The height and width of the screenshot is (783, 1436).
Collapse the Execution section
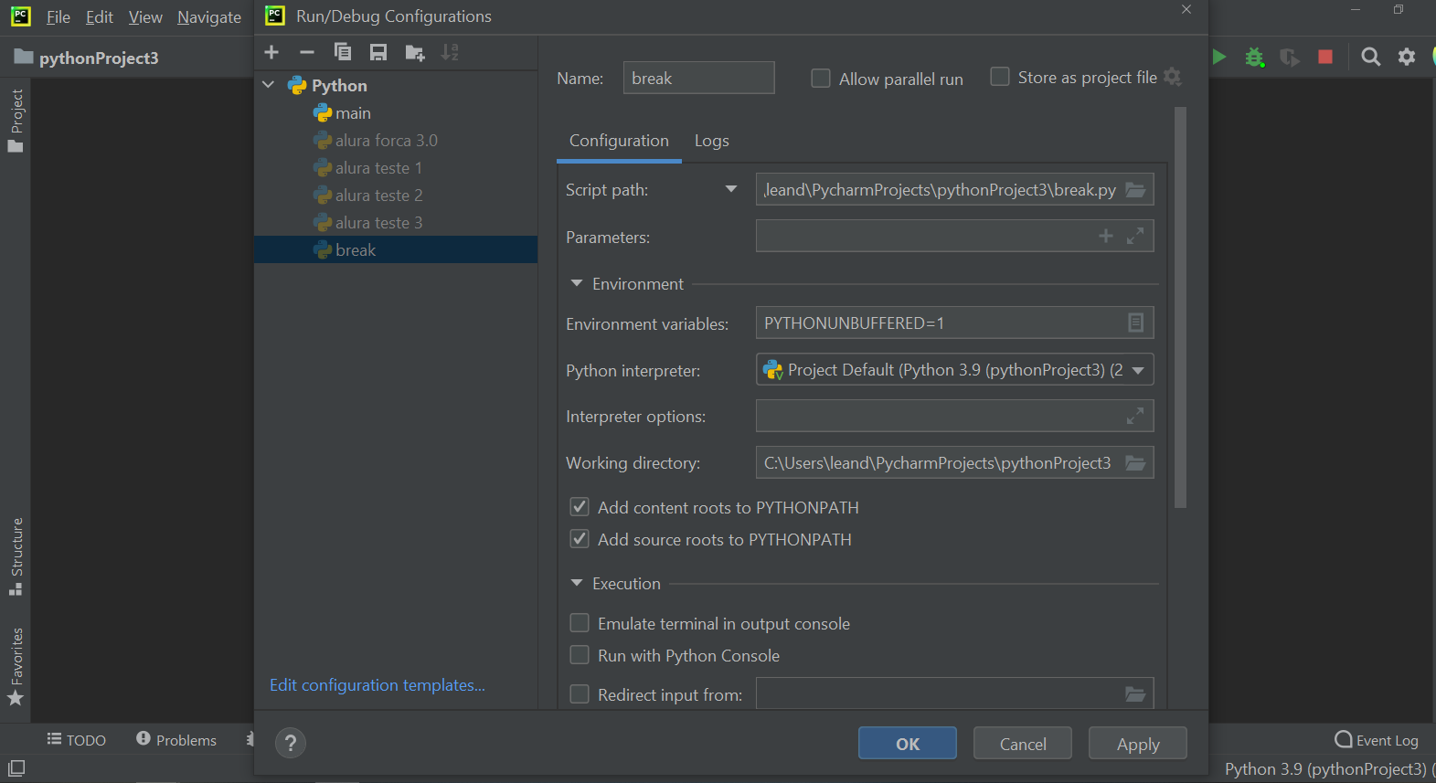point(577,582)
